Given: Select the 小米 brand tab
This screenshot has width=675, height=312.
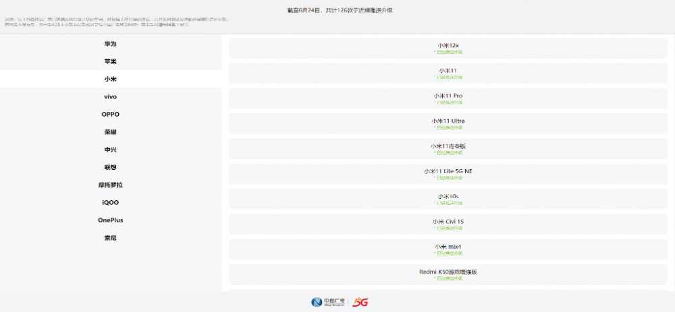Looking at the screenshot, I should (111, 79).
